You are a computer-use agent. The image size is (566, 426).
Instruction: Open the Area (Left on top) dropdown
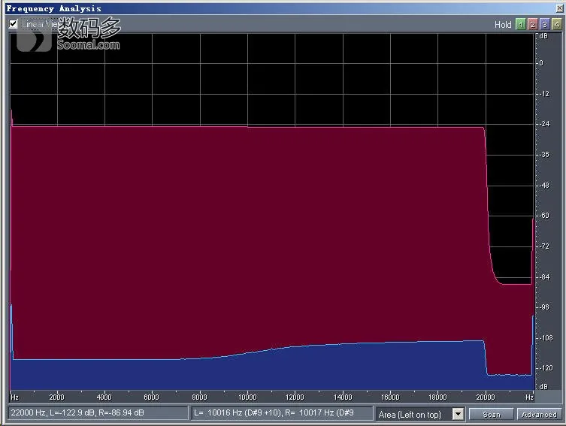tap(458, 414)
